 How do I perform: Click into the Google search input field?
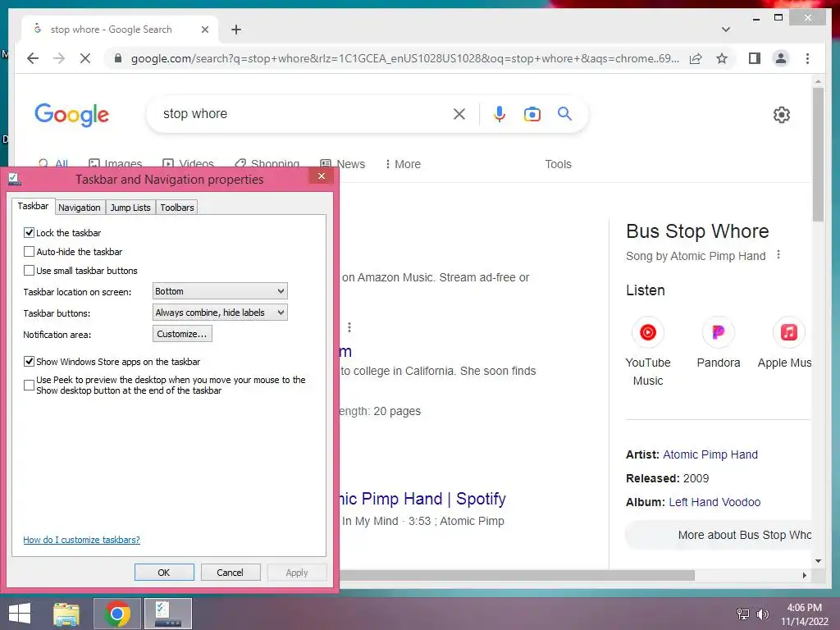(x=304, y=113)
